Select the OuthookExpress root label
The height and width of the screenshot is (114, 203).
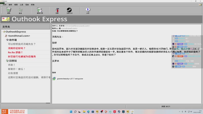click(x=16, y=32)
